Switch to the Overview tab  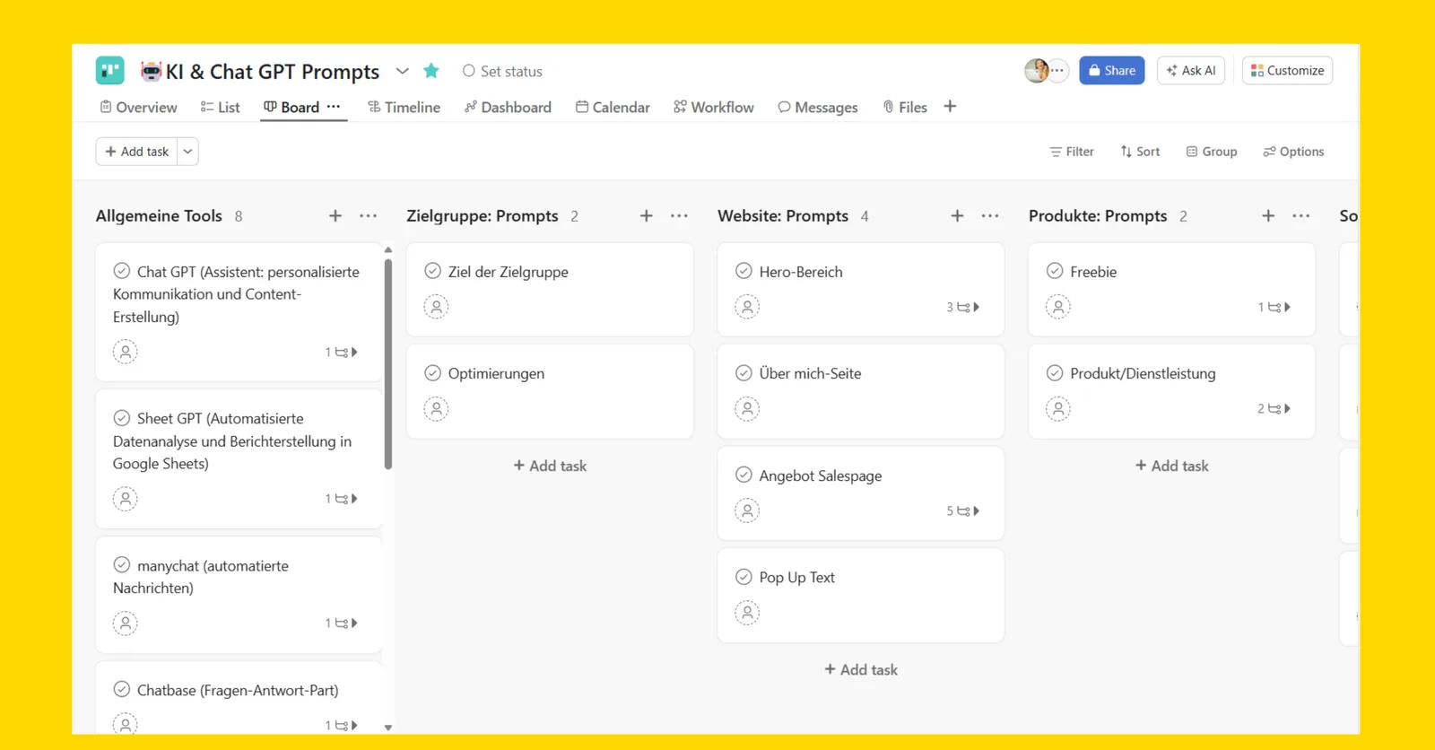click(x=138, y=107)
